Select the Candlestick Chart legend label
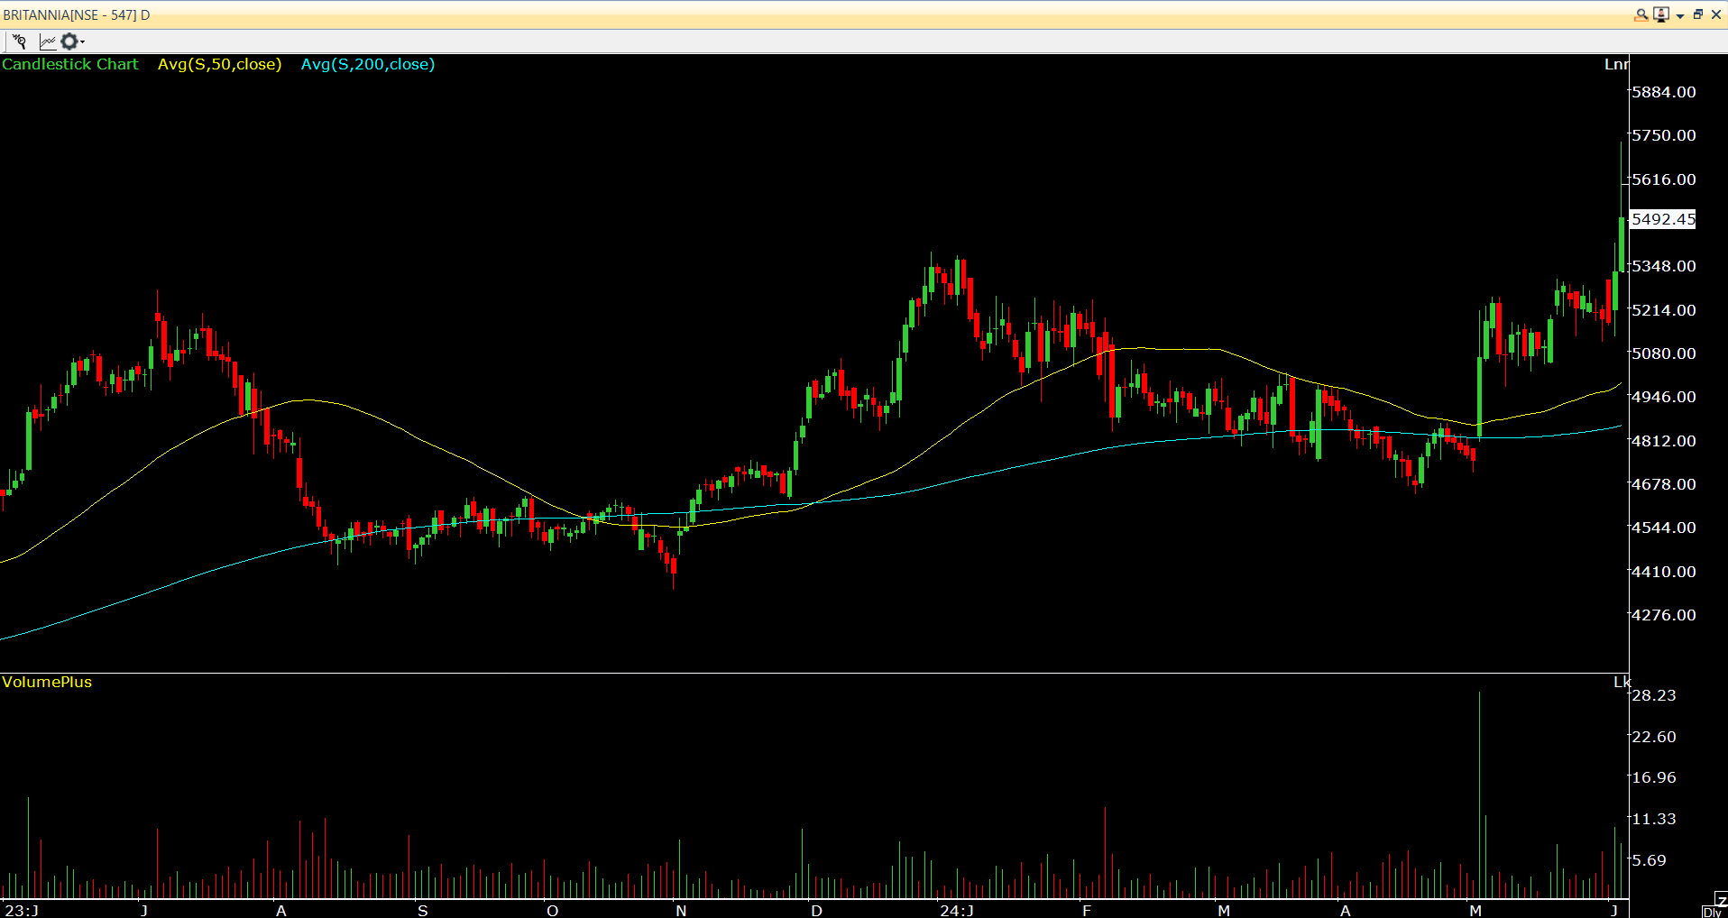Screen dimensions: 1728x918 [x=70, y=64]
